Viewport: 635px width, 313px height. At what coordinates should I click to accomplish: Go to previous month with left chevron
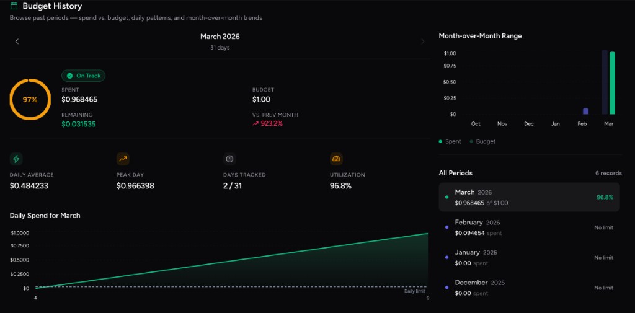pyautogui.click(x=17, y=42)
